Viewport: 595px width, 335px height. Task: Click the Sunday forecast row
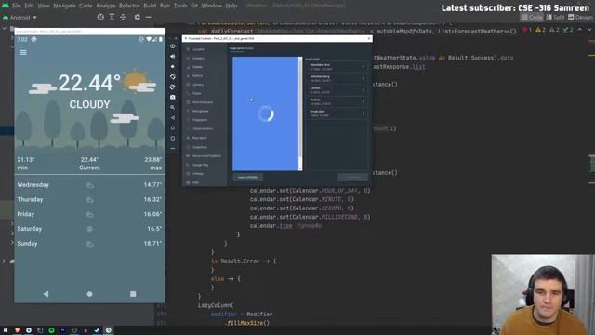pos(89,244)
